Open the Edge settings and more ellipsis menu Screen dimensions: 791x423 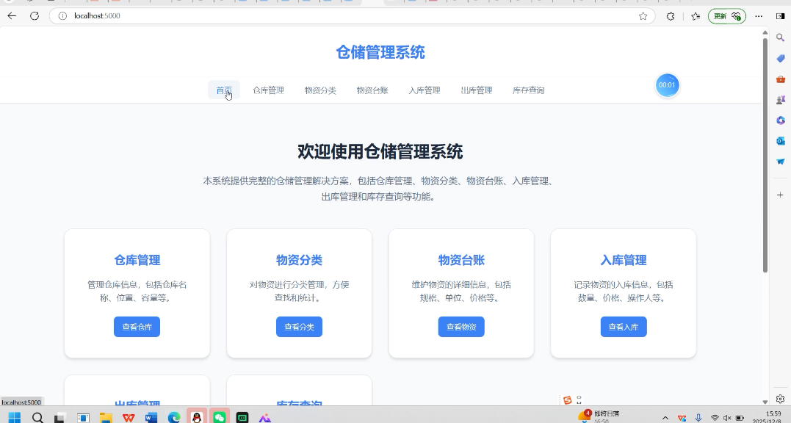point(759,16)
